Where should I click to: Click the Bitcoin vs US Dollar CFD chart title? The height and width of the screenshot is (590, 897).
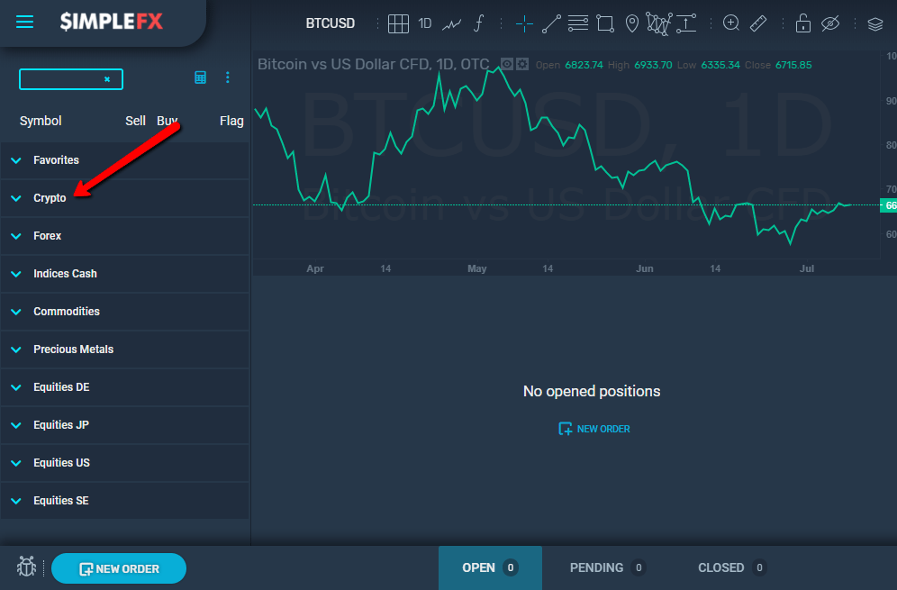(x=374, y=64)
